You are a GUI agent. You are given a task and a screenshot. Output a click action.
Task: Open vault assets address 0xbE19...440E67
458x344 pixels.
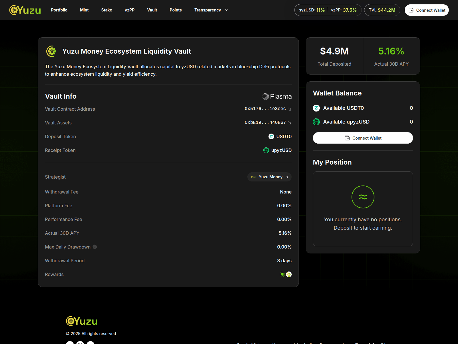[268, 122]
